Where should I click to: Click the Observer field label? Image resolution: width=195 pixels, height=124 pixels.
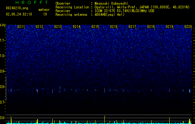pyautogui.click(x=63, y=3)
